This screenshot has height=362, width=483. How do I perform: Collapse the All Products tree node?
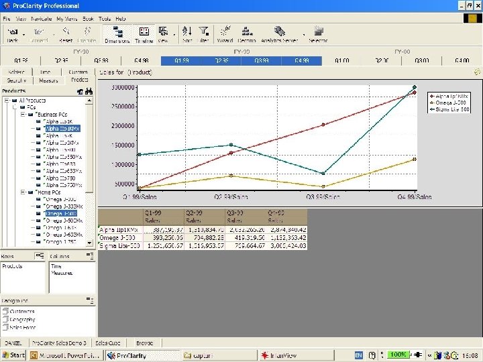point(7,101)
